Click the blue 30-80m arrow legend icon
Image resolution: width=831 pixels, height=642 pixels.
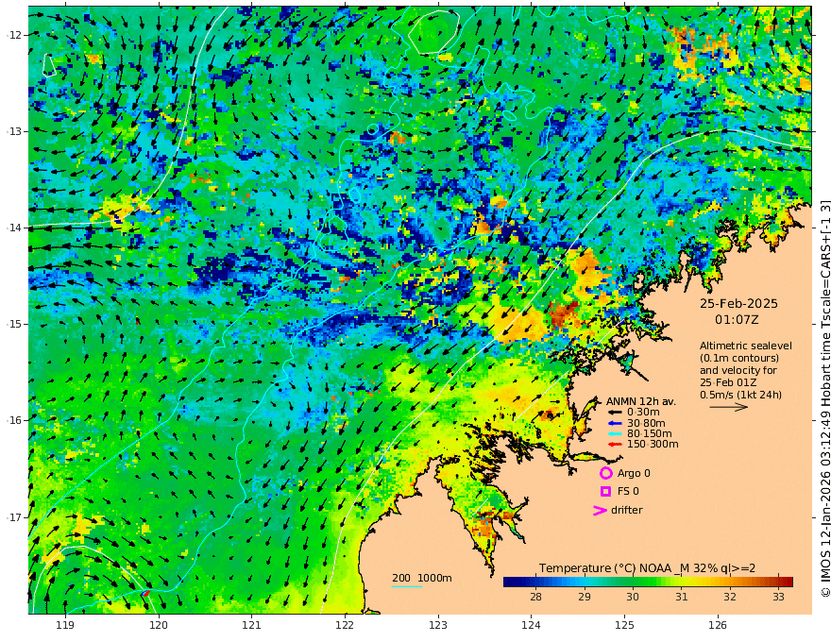(x=614, y=423)
